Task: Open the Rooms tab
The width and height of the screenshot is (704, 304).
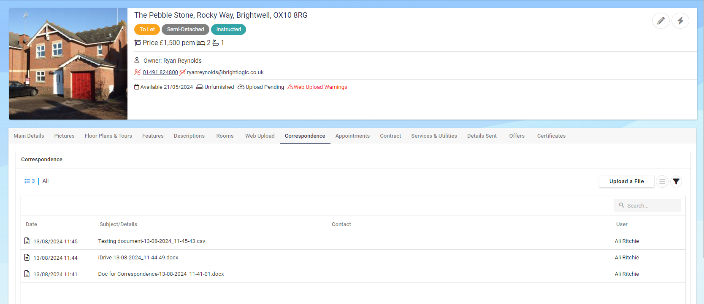Action: click(x=225, y=136)
